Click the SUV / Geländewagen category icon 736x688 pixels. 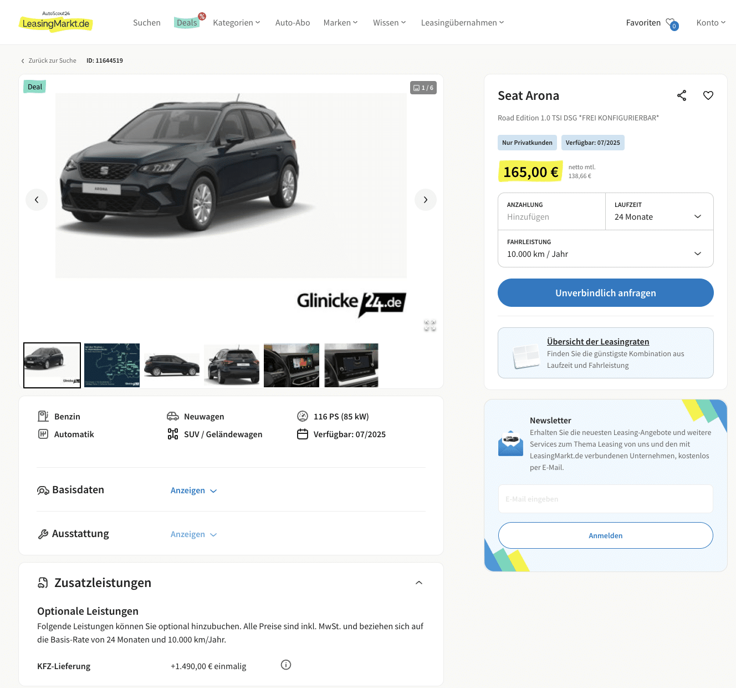[x=173, y=434]
